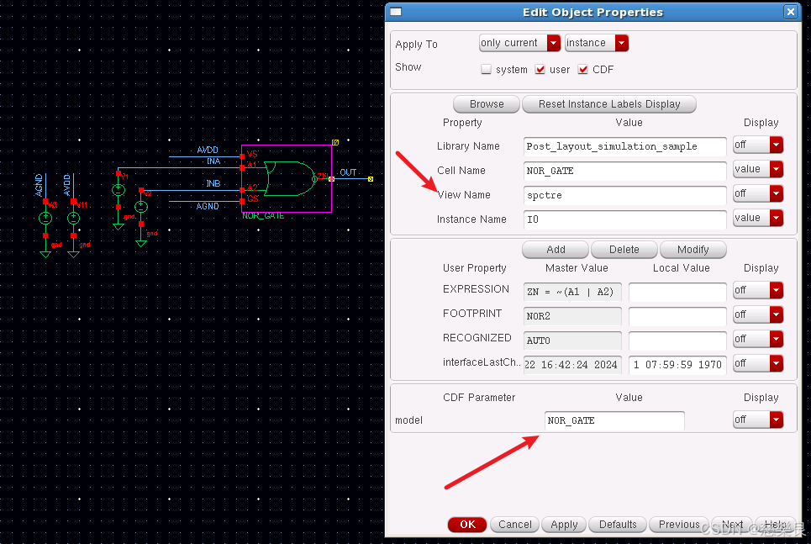Uncheck the CDF checkbox
The height and width of the screenshot is (544, 811).
[583, 70]
